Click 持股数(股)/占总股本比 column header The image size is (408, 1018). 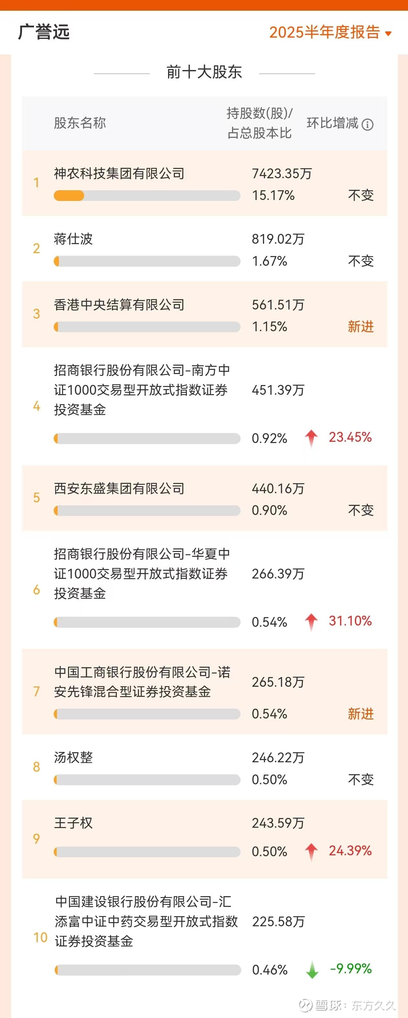(259, 123)
